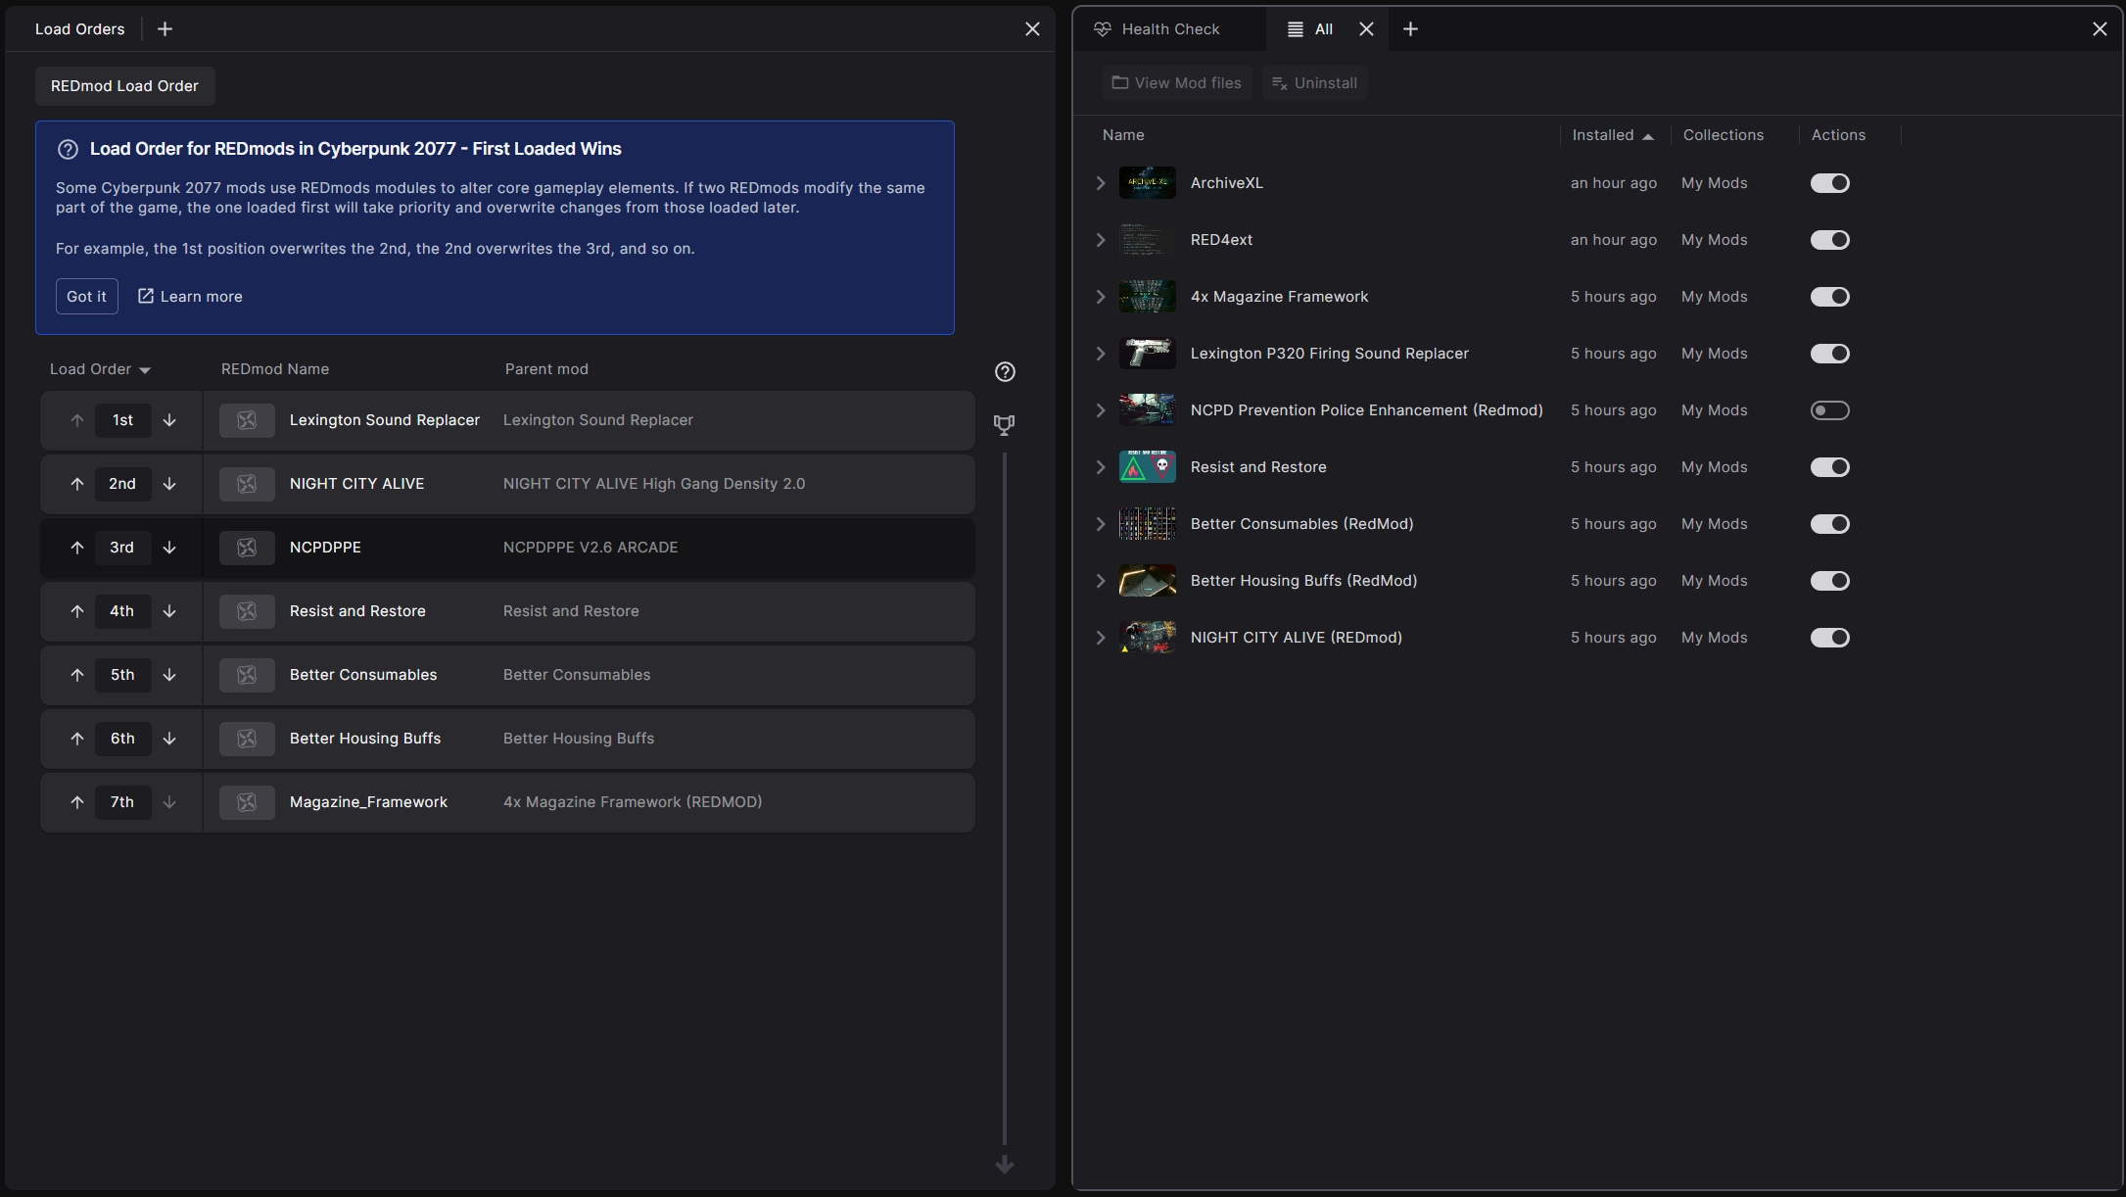This screenshot has height=1197, width=2126.
Task: Open the REDmod Load Order tab button
Action: [x=124, y=86]
